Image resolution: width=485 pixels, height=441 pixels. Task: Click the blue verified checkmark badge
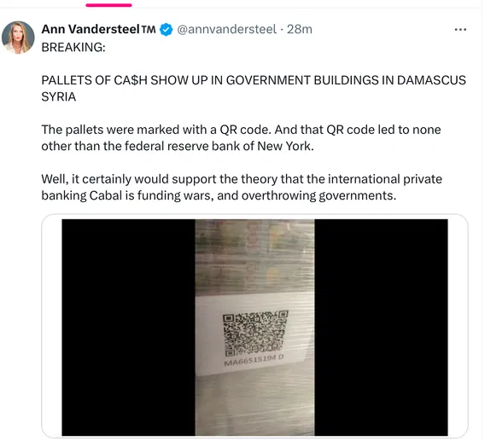(167, 30)
